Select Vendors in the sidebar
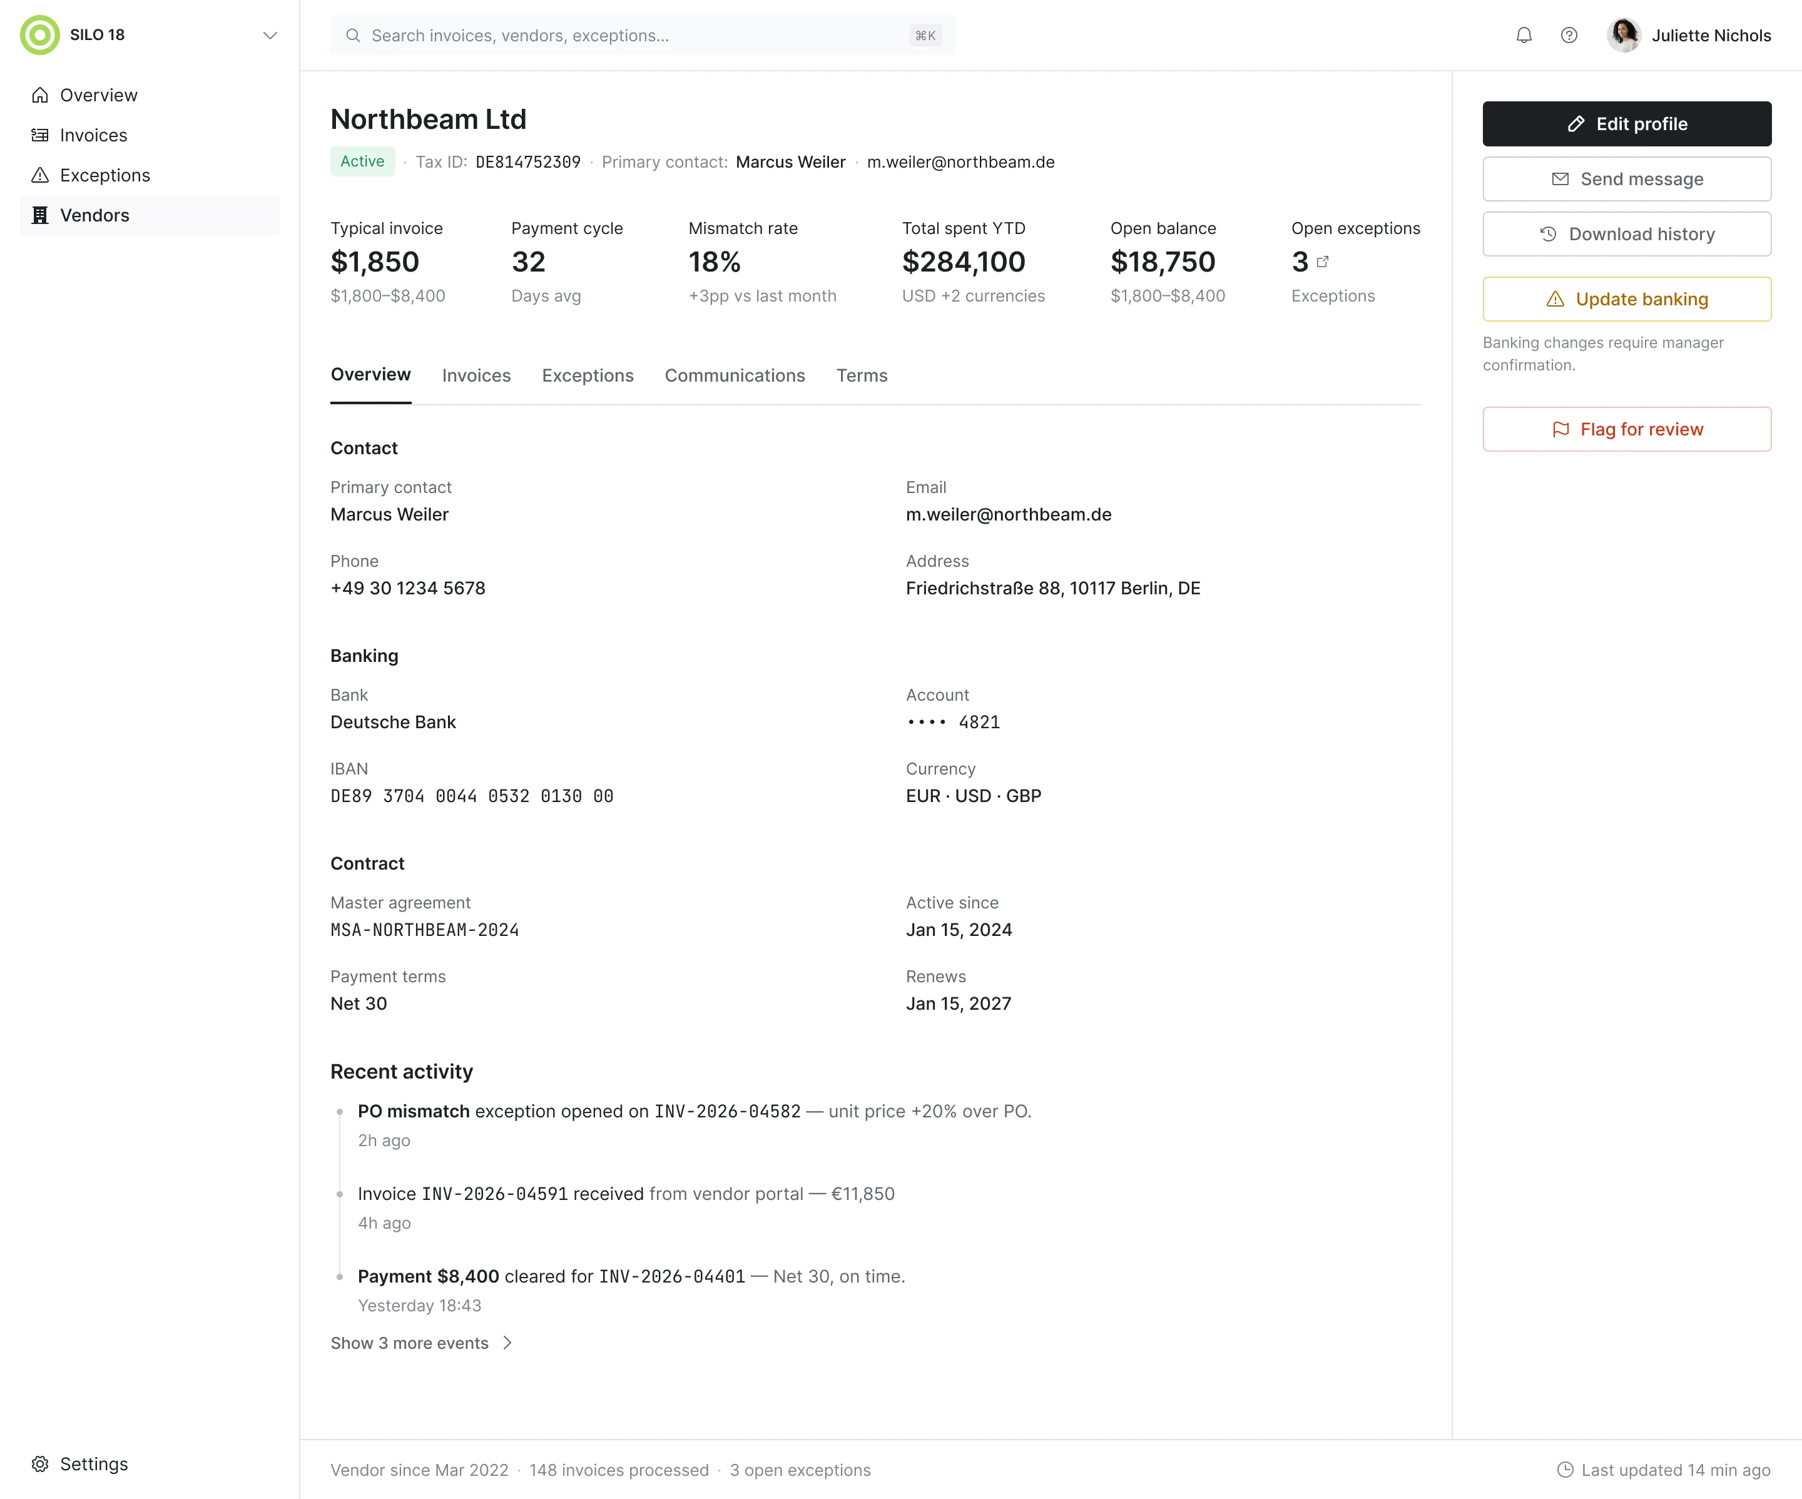The image size is (1802, 1499). click(150, 215)
